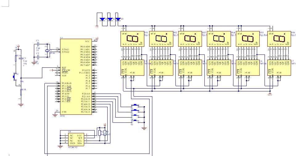The width and height of the screenshot is (296, 156).
Task: Select the D2 diode symbol
Action: click(110, 19)
